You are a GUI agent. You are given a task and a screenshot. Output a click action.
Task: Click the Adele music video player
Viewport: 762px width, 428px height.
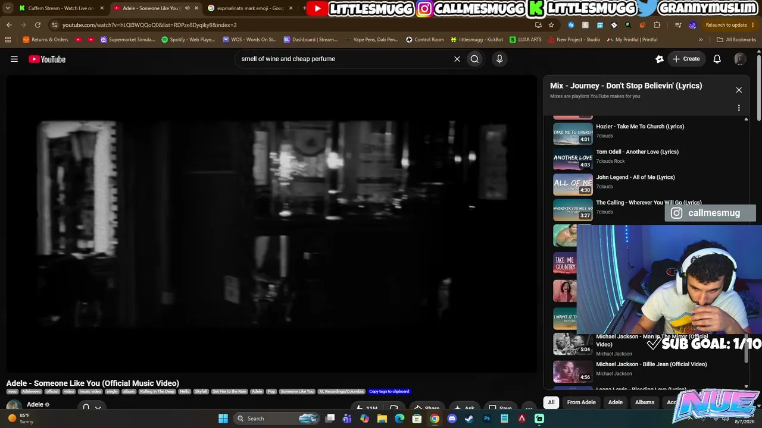(x=271, y=224)
